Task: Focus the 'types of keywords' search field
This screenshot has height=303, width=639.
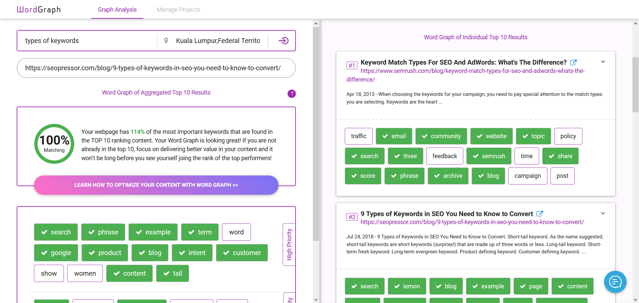Action: 87,41
